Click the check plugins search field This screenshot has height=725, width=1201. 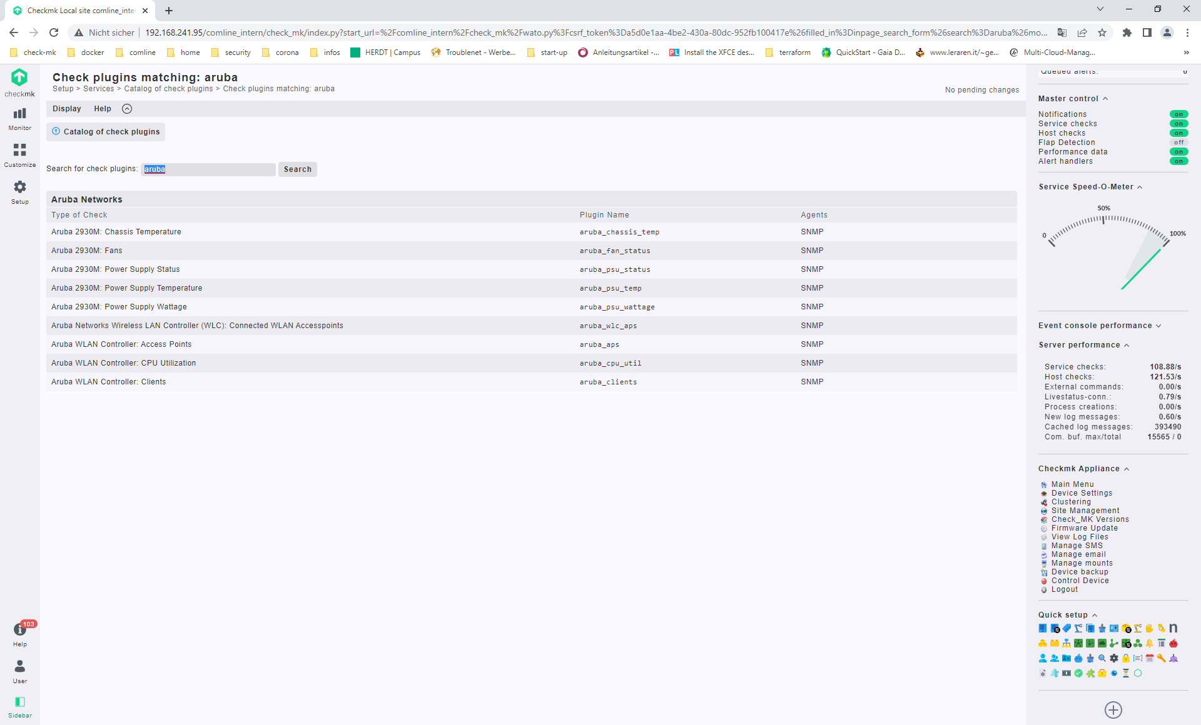pos(208,169)
